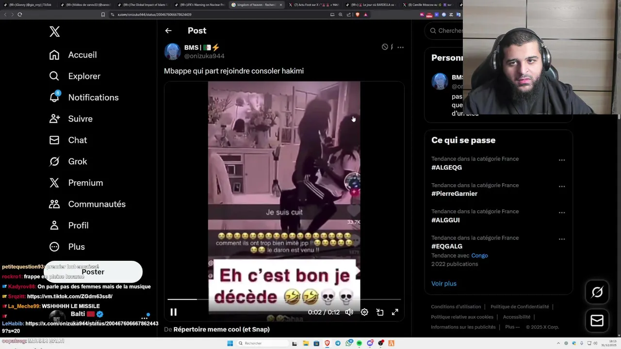Open Répertoire meme cool (et Snap) source
621x349 pixels.
pos(221,330)
